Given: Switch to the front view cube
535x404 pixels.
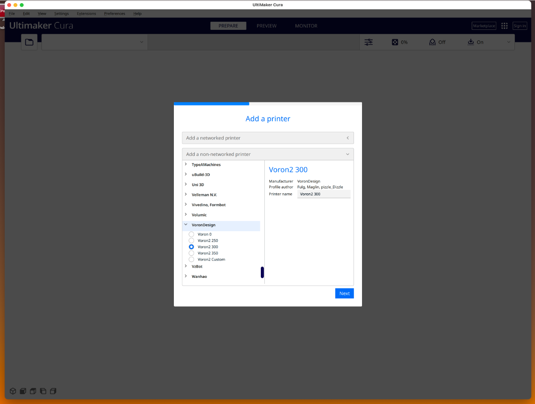Looking at the screenshot, I should point(23,391).
